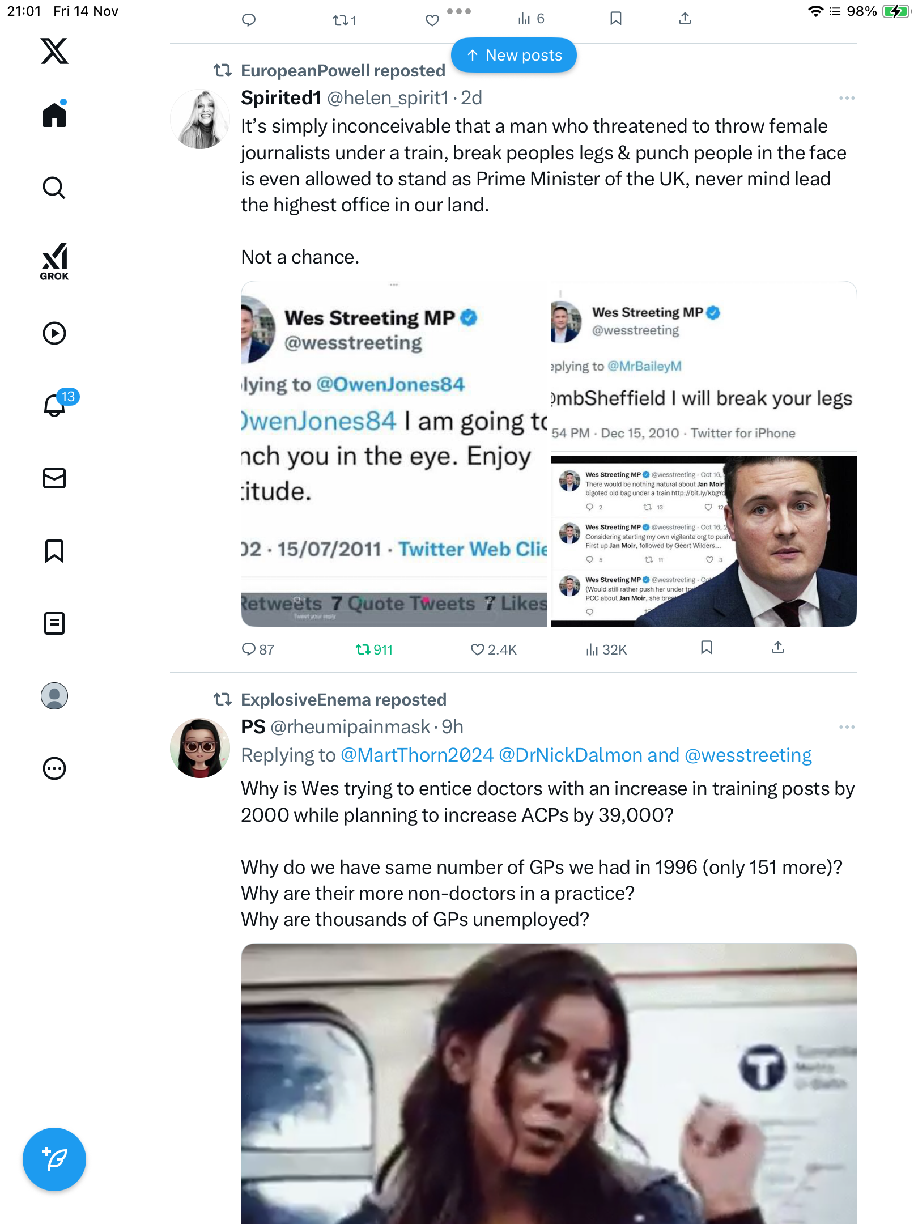Open the Search page
The height and width of the screenshot is (1224, 918).
pyautogui.click(x=54, y=188)
